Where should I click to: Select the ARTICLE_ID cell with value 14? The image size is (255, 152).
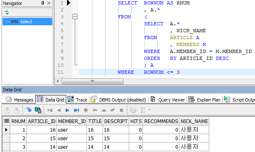[41, 147]
